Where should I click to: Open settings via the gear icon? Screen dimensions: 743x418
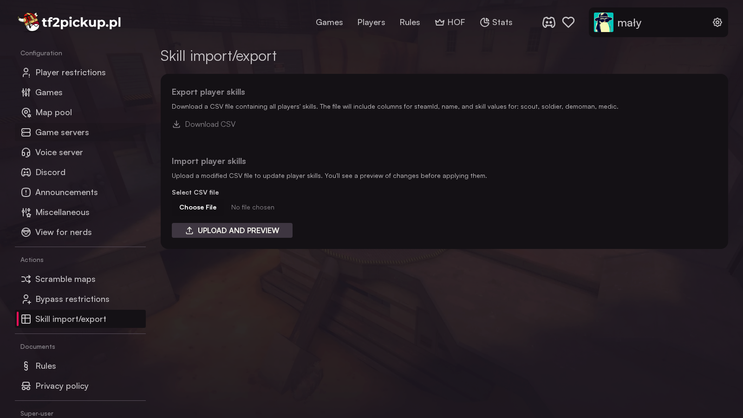click(717, 22)
